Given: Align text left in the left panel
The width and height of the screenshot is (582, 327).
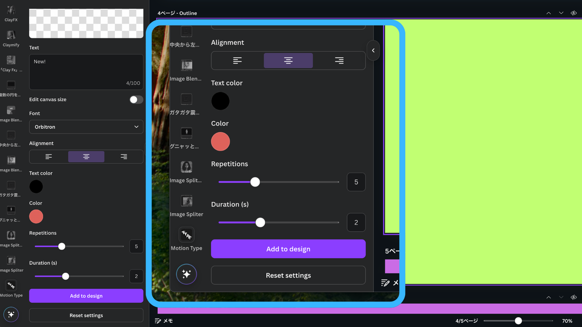Looking at the screenshot, I should click(48, 156).
